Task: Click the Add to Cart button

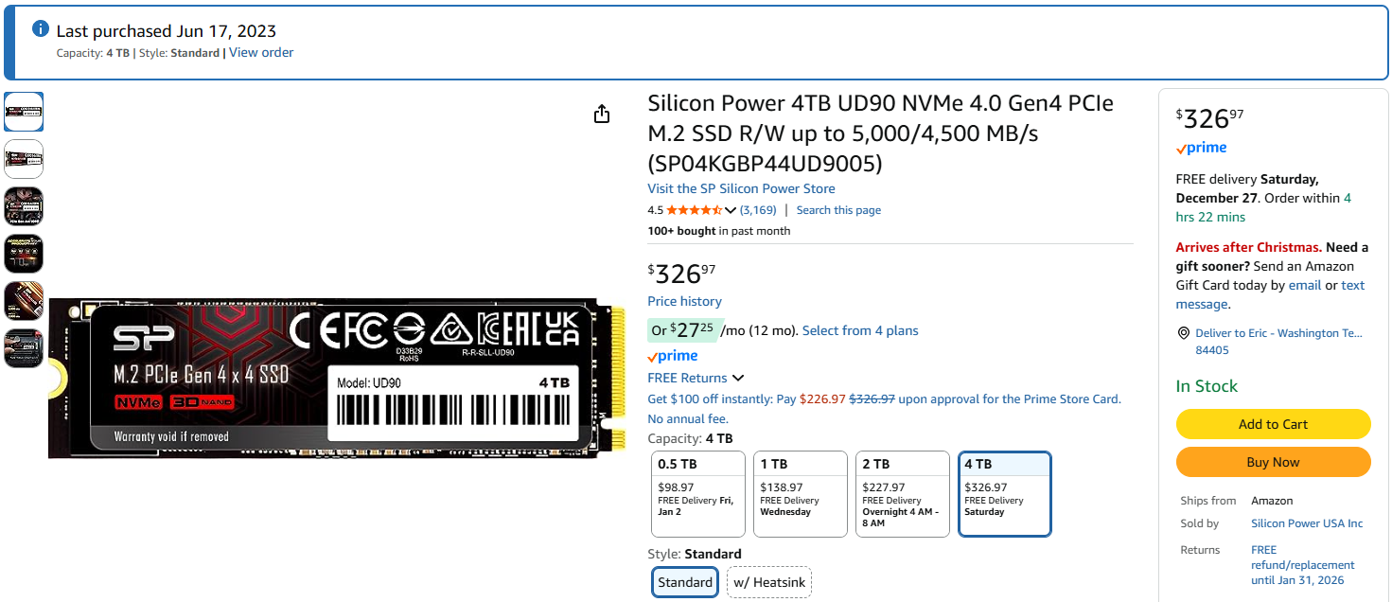Action: pos(1273,424)
